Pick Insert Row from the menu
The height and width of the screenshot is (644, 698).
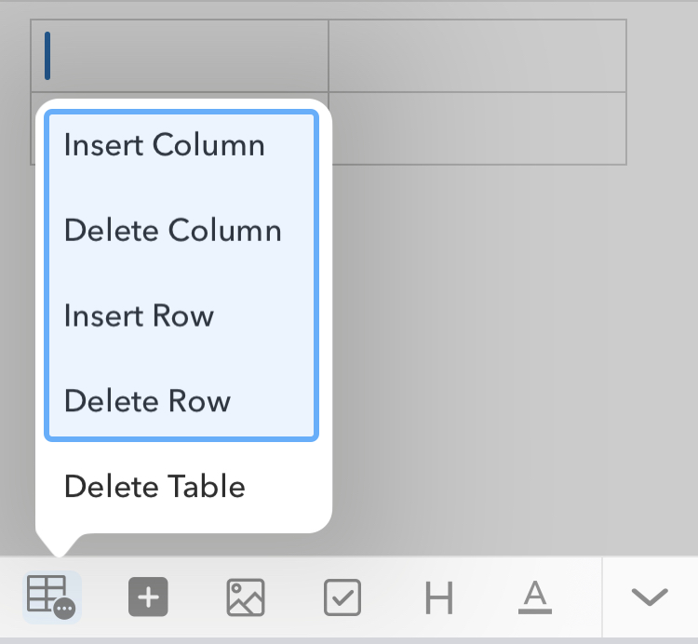tap(140, 315)
